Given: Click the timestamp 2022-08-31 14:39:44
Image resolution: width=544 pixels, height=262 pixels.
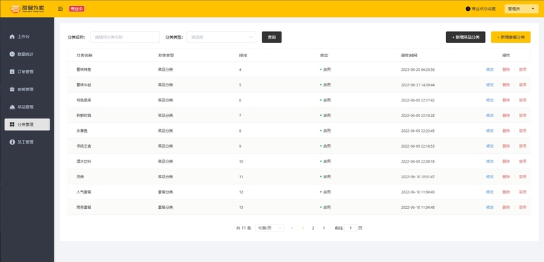Looking at the screenshot, I should point(418,84).
